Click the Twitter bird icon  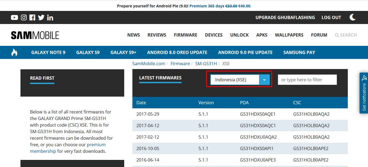41,17
